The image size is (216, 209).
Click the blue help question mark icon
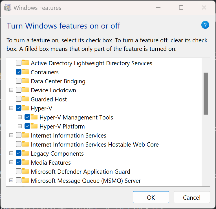(x=205, y=25)
